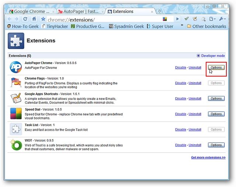Bookmark this page with the star icon
The image size is (236, 187).
coord(43,19)
